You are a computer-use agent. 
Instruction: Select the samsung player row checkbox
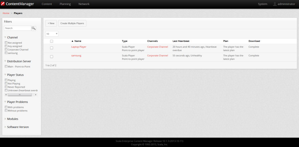tap(51, 57)
